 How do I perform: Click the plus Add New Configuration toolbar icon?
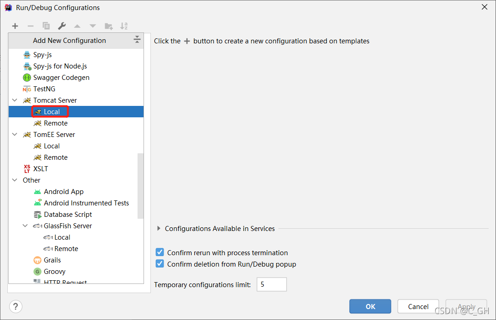[x=15, y=26]
